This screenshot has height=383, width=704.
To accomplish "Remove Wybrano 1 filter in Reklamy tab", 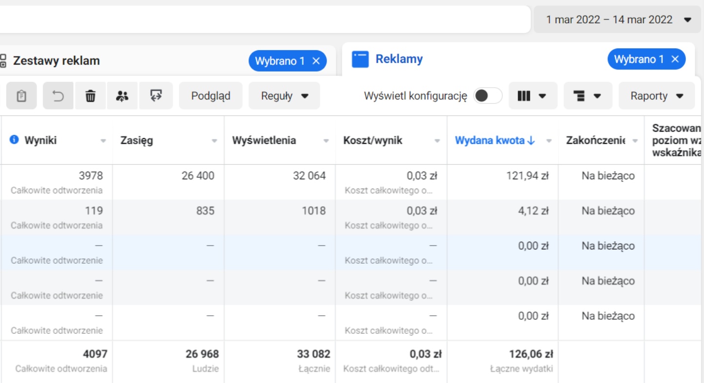I will point(675,59).
